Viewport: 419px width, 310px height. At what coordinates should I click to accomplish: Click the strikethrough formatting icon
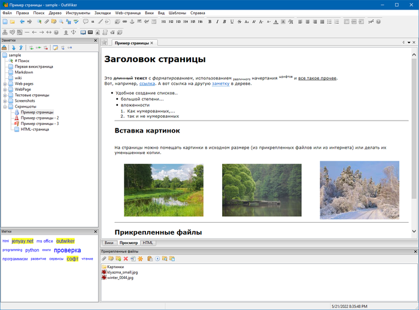pos(239,22)
